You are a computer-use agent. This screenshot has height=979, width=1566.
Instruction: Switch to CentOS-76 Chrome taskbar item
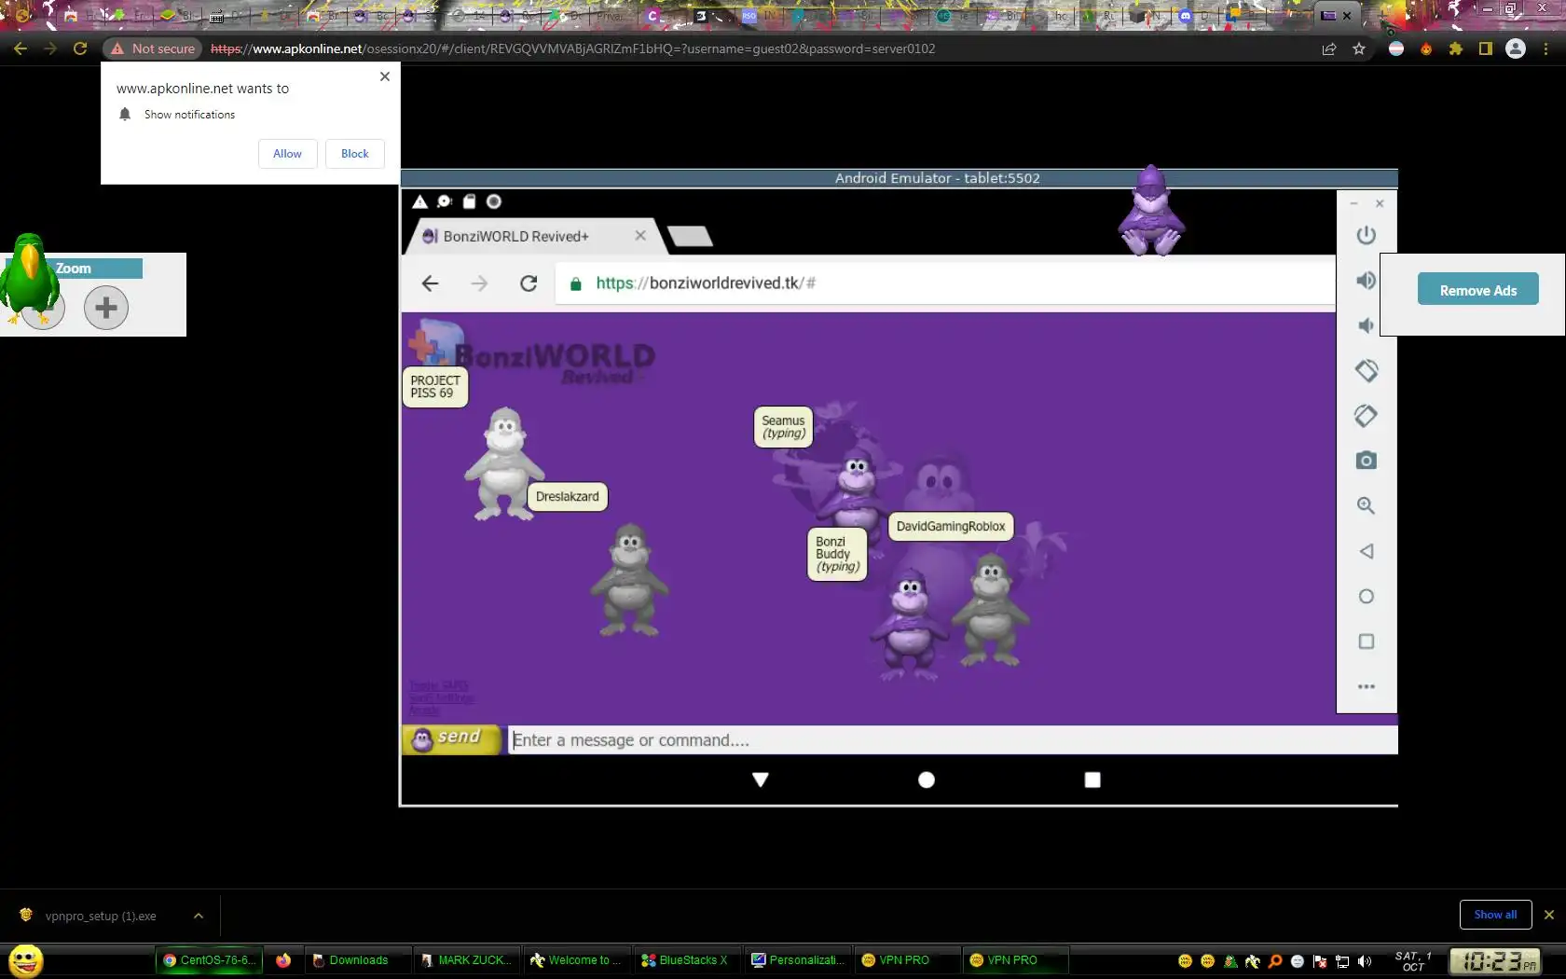209,960
